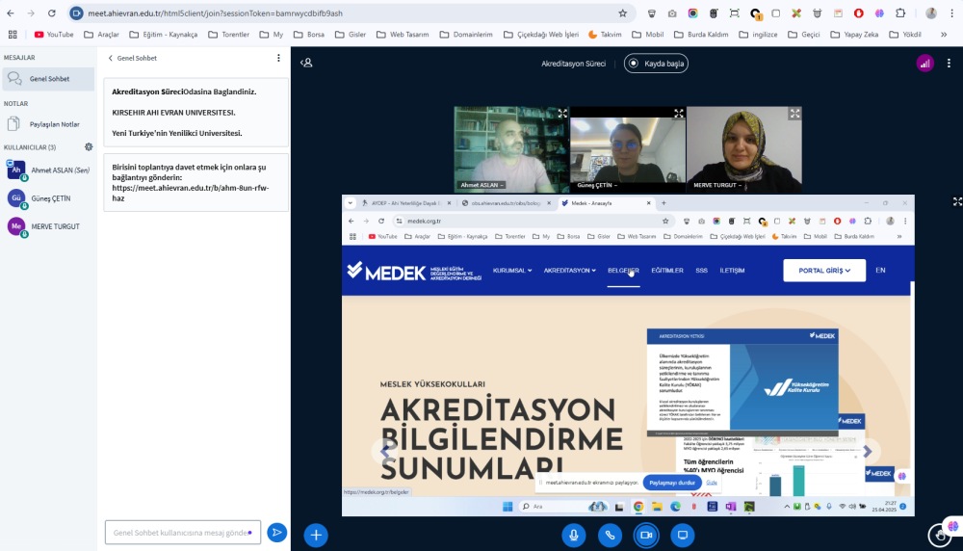Toggle the user list panel icon
Viewport: 963px width, 551px height.
[x=306, y=63]
